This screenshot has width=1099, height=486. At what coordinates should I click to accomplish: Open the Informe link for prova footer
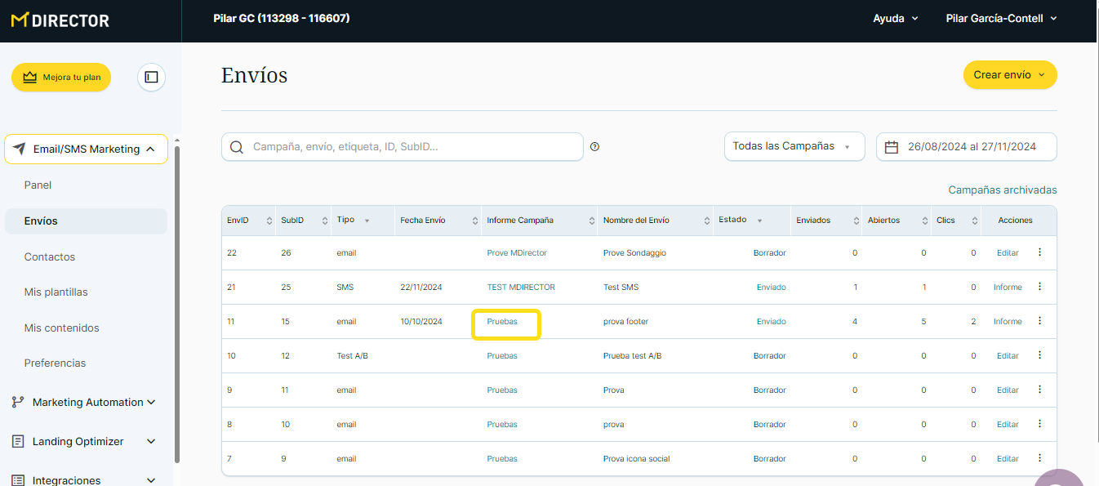1008,322
